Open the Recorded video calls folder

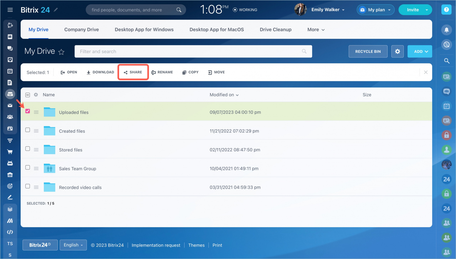click(x=80, y=187)
